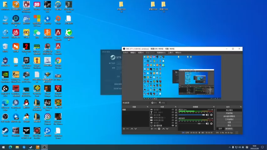Click the Mic/Aux volume slider
The image size is (267, 150).
pos(192,115)
